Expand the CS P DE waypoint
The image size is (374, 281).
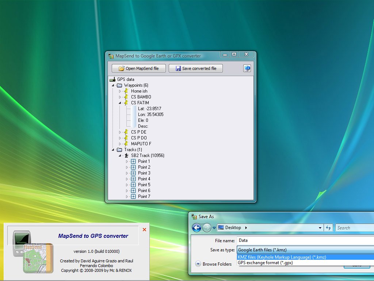pos(120,132)
